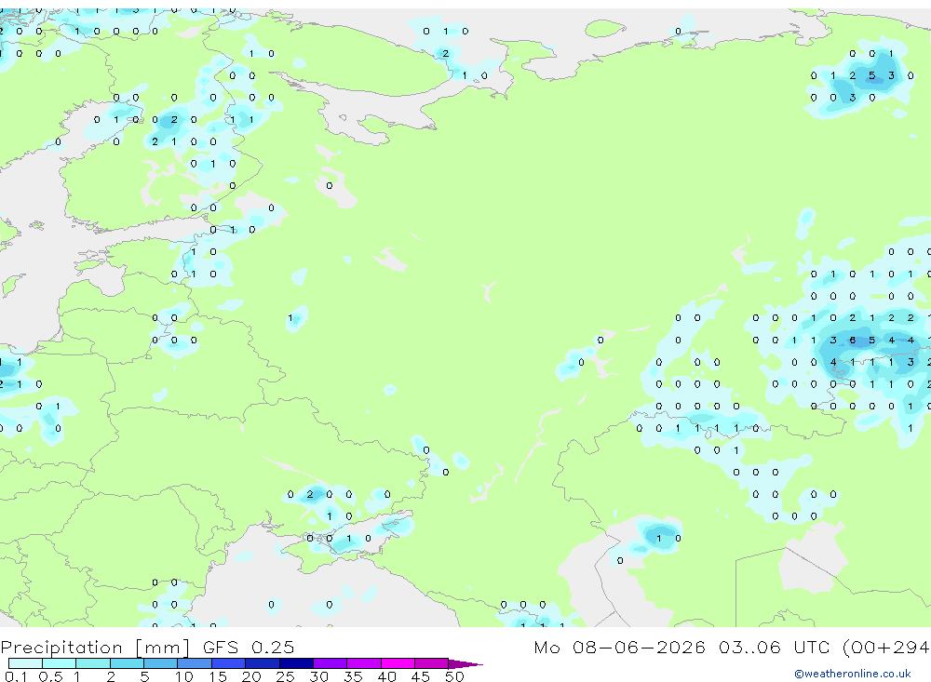Click the legend label '45'
The image size is (931, 682).
coord(421,676)
